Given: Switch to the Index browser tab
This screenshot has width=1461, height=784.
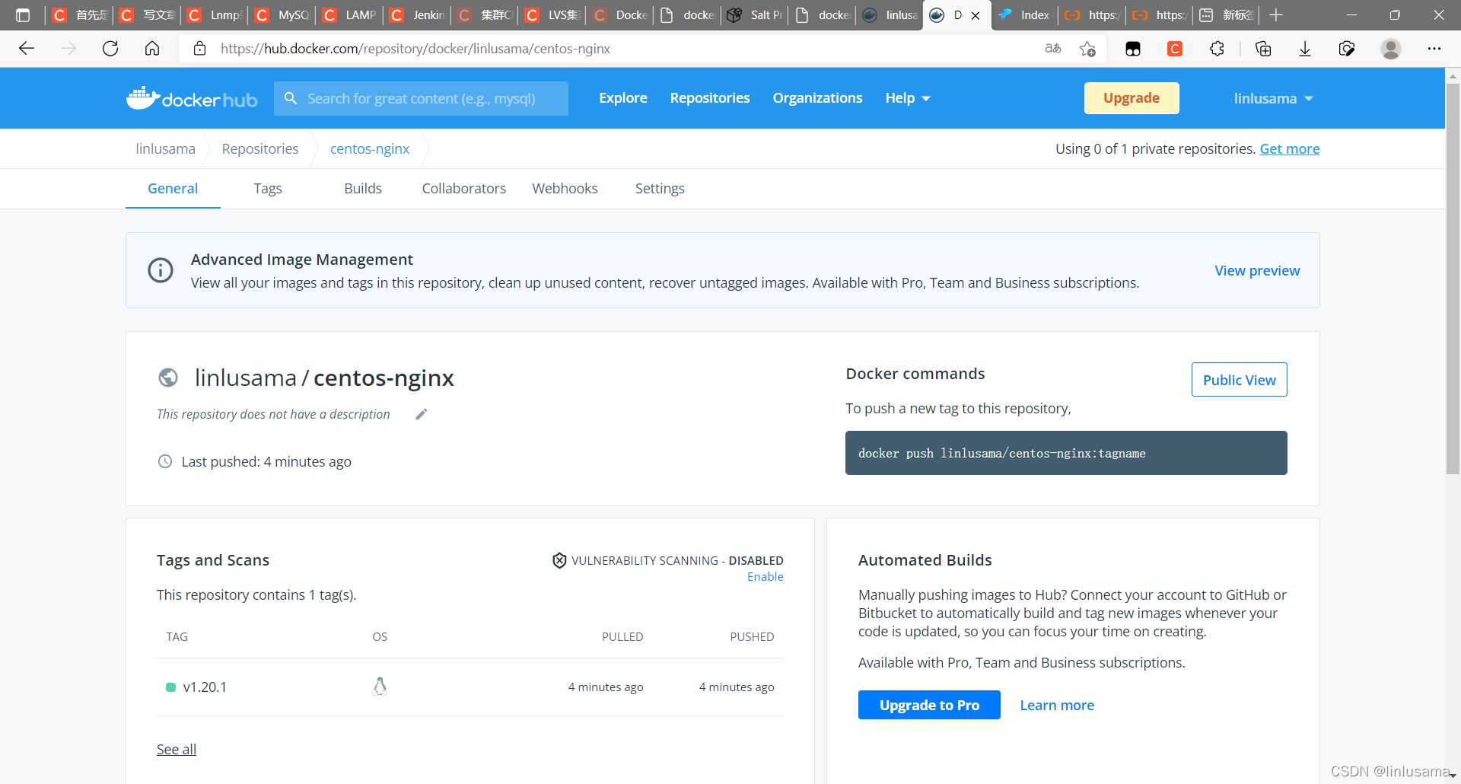Looking at the screenshot, I should click(1024, 15).
